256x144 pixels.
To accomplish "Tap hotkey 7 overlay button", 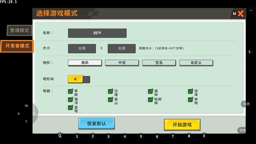I will (173, 136).
